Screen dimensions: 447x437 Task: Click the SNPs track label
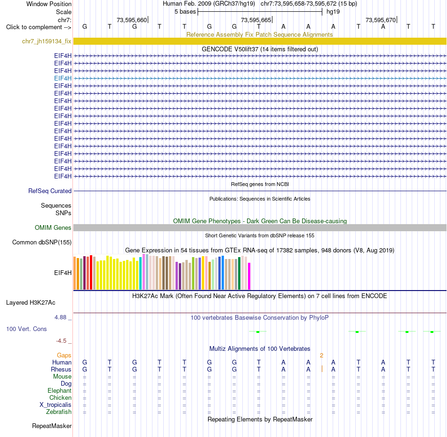pyautogui.click(x=64, y=213)
